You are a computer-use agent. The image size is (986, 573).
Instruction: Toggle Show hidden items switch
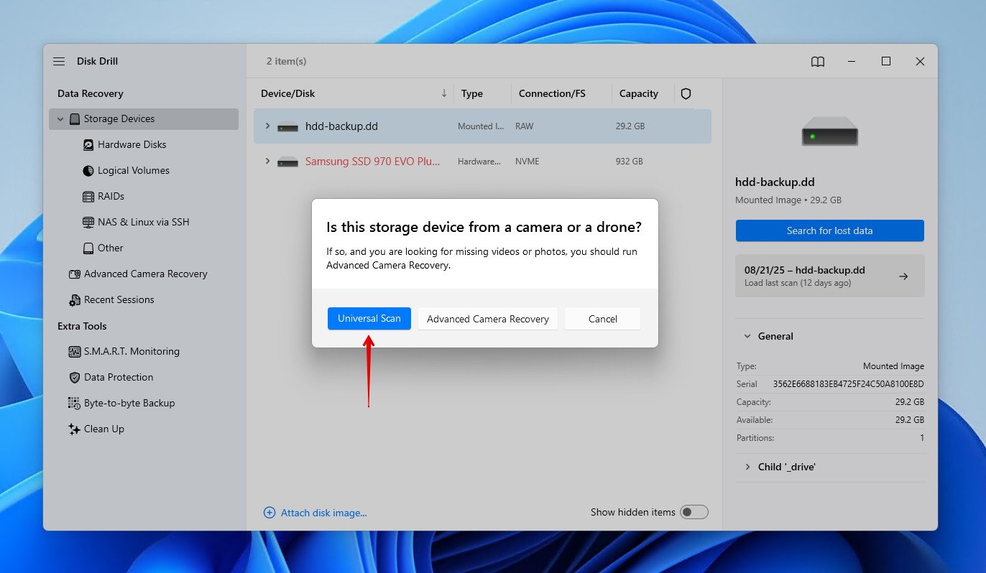click(x=694, y=511)
